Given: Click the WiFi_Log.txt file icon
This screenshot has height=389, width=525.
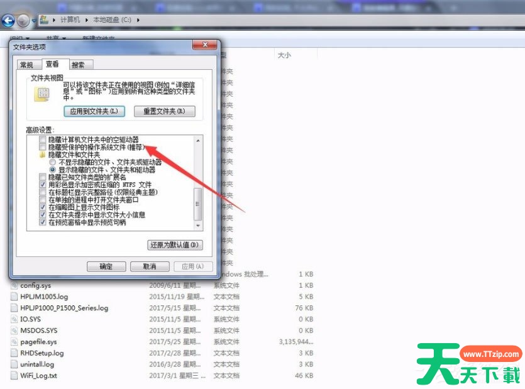Looking at the screenshot, I should tap(14, 376).
